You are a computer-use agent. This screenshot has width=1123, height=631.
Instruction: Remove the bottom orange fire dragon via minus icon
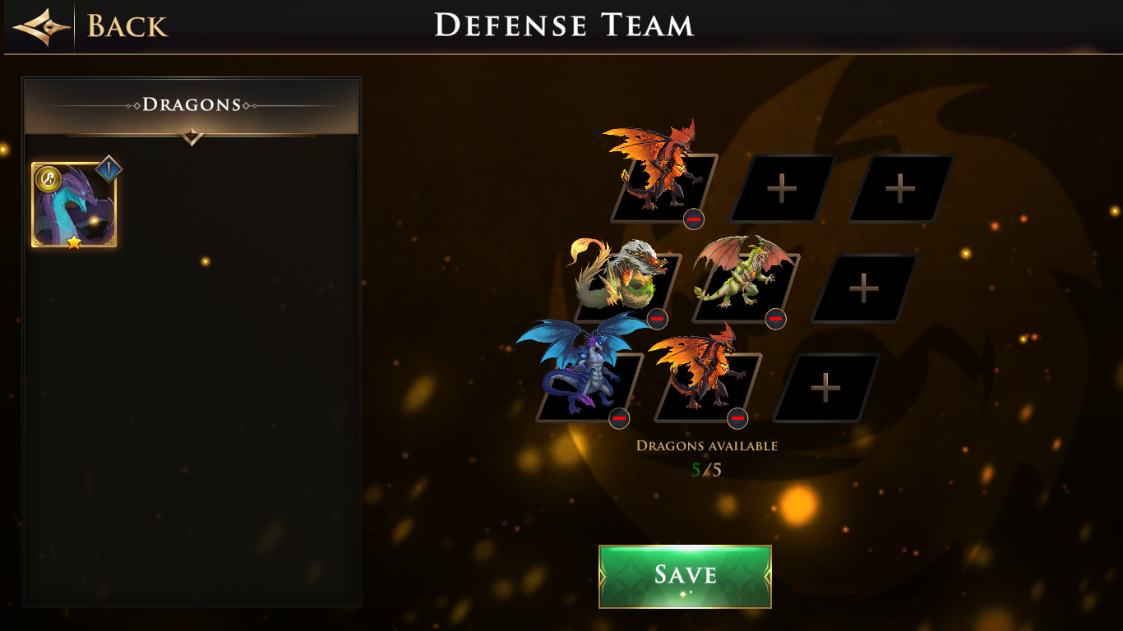(737, 417)
